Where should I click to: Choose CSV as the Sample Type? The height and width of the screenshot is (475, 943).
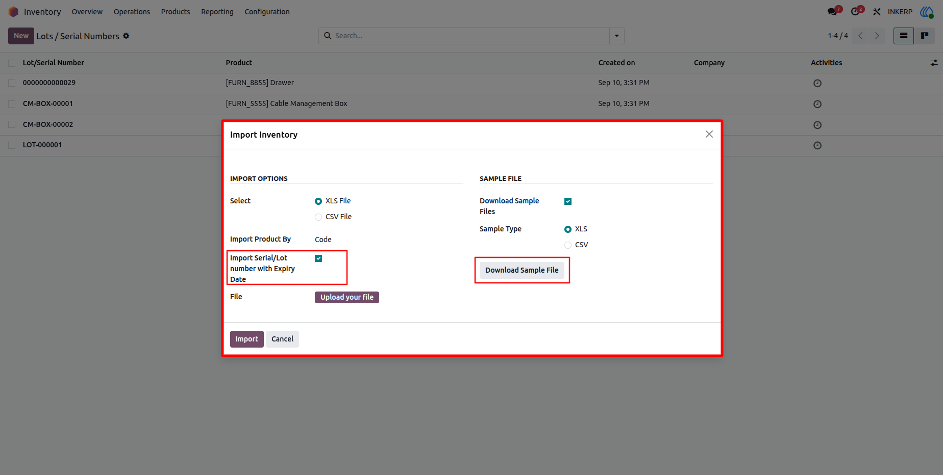click(568, 245)
